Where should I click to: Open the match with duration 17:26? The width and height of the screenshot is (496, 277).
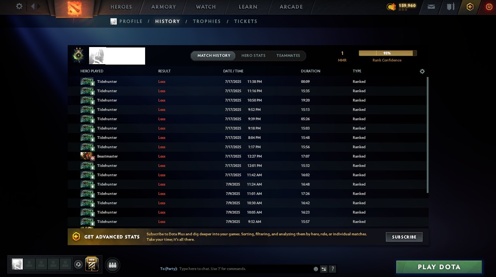point(247,194)
